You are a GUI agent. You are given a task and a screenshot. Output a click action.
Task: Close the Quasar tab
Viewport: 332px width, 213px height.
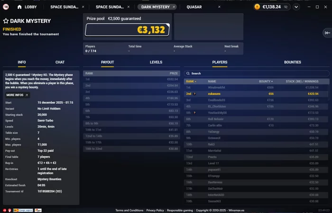219,7
